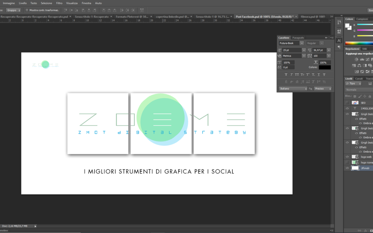Image resolution: width=373 pixels, height=233 pixels.
Task: Open the Preciso anti-aliasing dropdown
Action: 323,89
